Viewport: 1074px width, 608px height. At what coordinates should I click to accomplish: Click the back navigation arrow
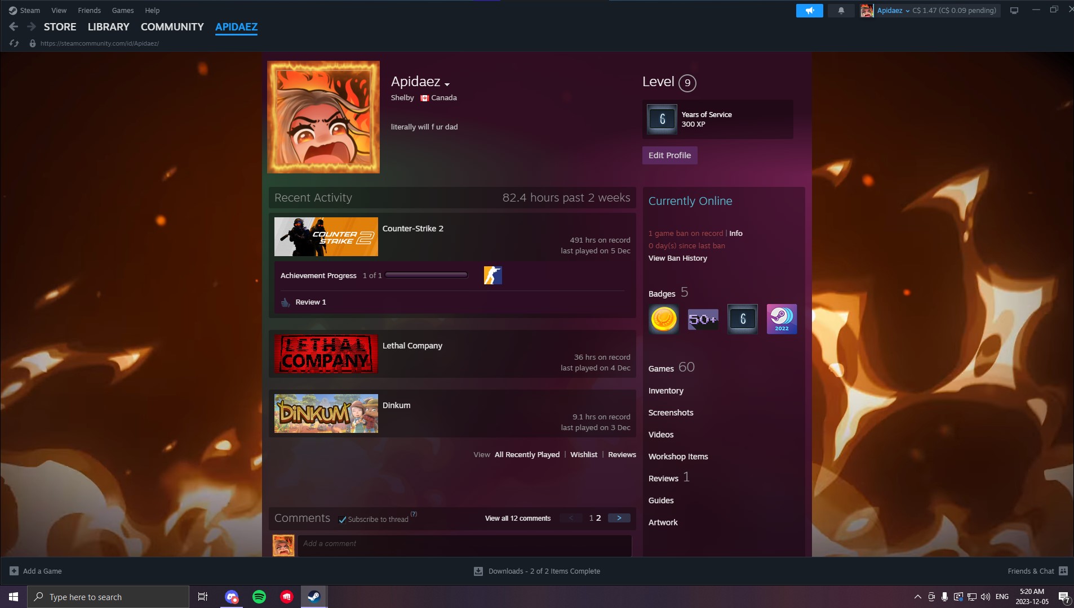click(14, 26)
